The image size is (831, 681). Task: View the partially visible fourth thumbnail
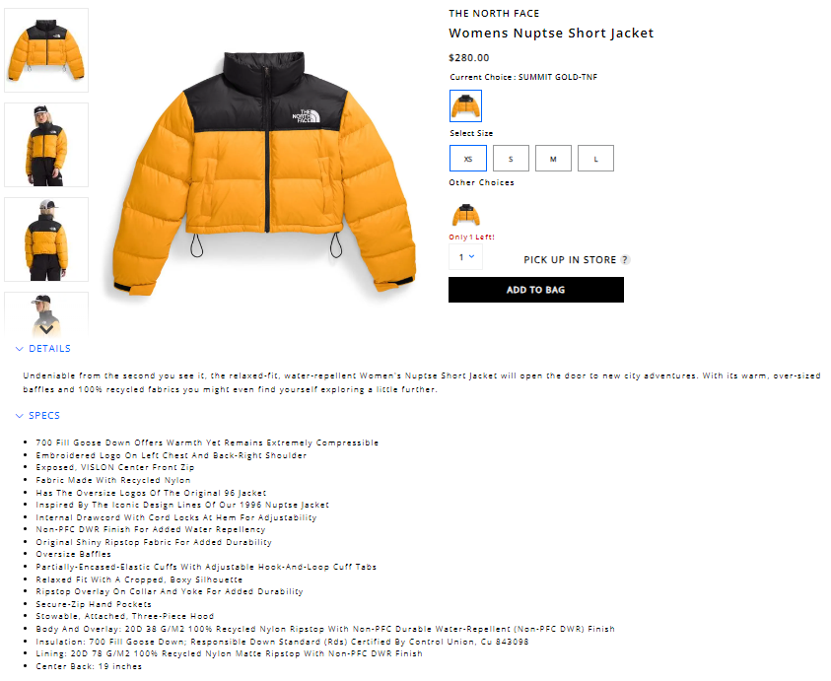click(46, 312)
